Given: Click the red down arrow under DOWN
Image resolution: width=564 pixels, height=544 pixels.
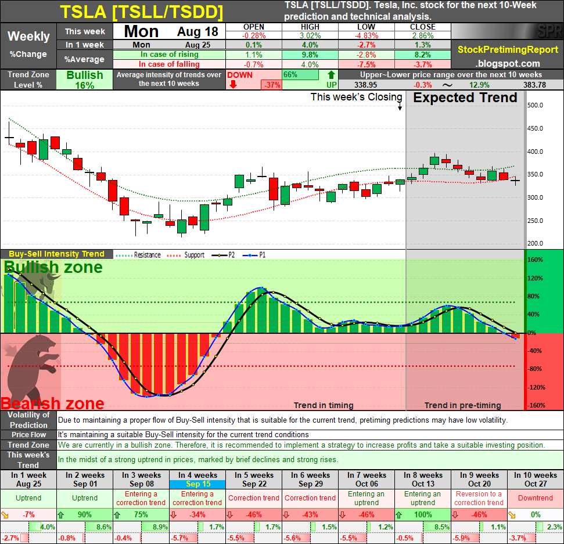Looking at the screenshot, I should click(233, 85).
